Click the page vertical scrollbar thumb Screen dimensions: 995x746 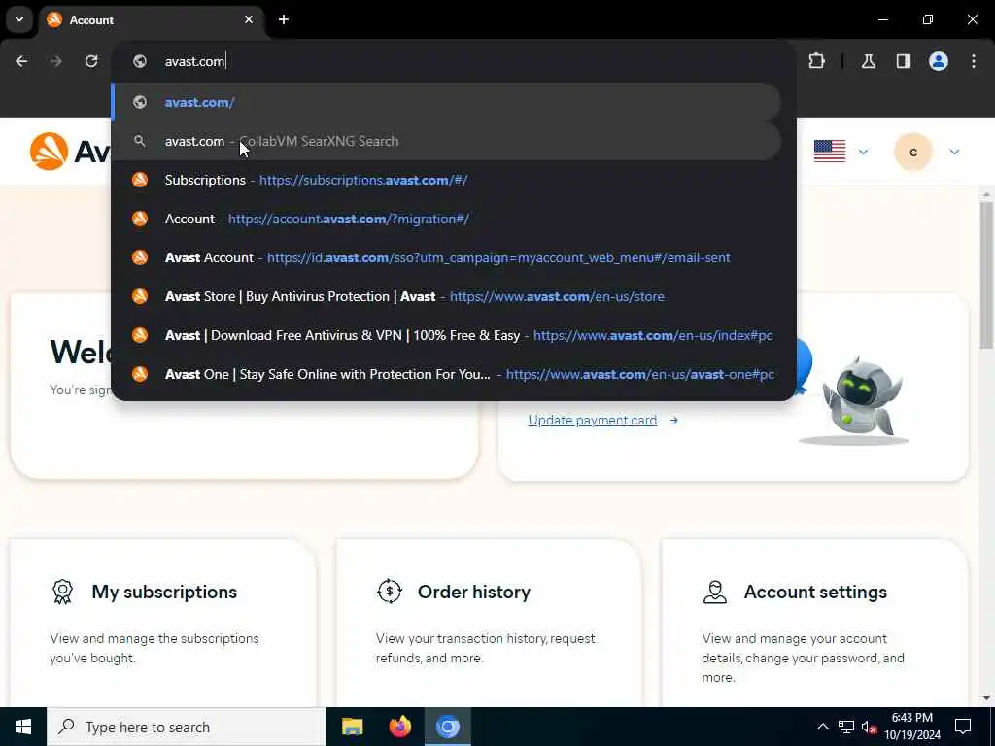pos(986,275)
